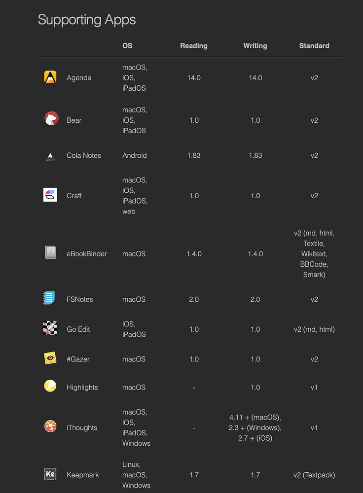Open the Bear app link
Viewport: 363px width, 493px height.
74,120
